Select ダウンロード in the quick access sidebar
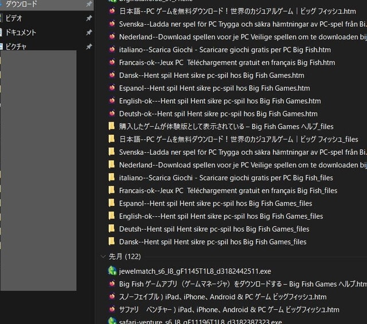The image size is (367, 324). point(21,4)
